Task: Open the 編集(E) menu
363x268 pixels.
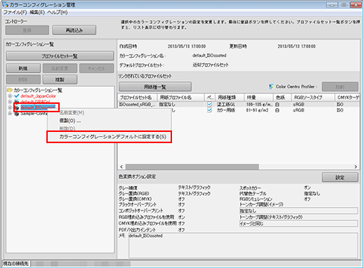Action: pyautogui.click(x=37, y=12)
